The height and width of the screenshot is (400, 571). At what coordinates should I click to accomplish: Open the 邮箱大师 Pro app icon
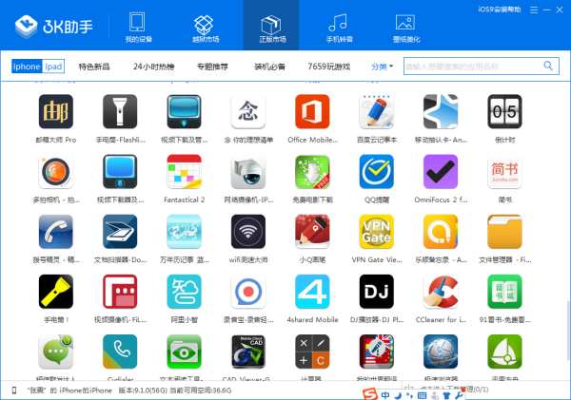pos(56,111)
